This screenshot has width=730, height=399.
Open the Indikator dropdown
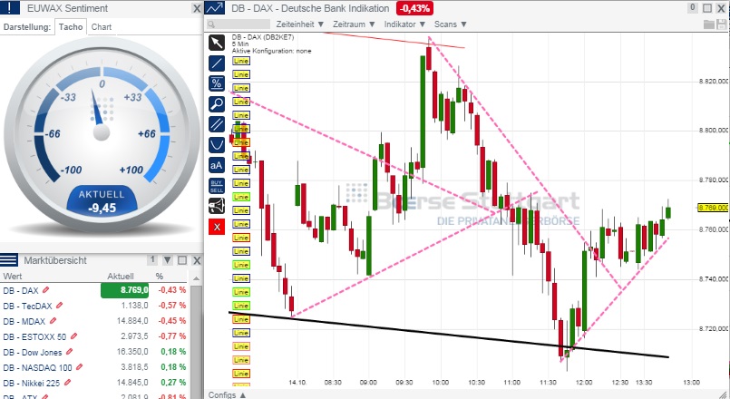pos(404,24)
